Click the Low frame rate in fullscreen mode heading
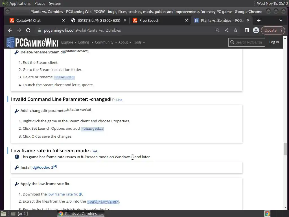The image size is (289, 217). [50, 151]
